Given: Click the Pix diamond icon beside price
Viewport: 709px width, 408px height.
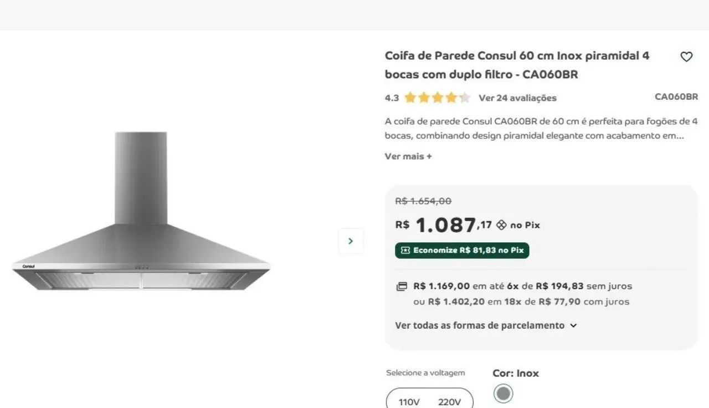Looking at the screenshot, I should click(x=501, y=225).
